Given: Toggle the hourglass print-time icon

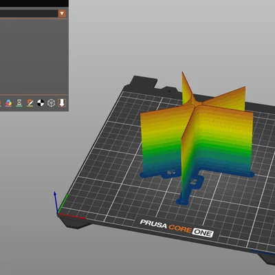Looking at the screenshot, I should click(x=19, y=103).
